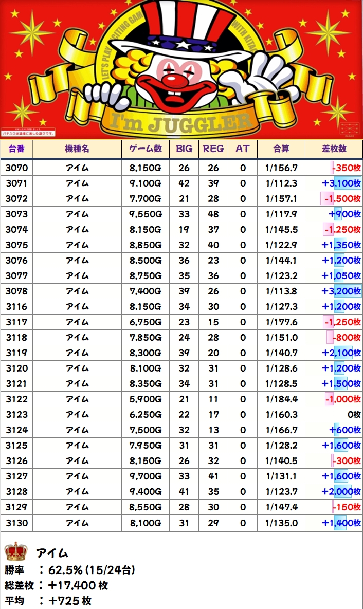Click the 勝率 62.5% (15/24台) line
Image resolution: width=363 pixels, height=609 pixels.
coord(70,570)
